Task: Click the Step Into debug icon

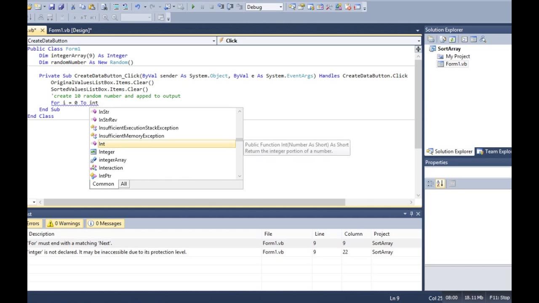Action: [221, 7]
